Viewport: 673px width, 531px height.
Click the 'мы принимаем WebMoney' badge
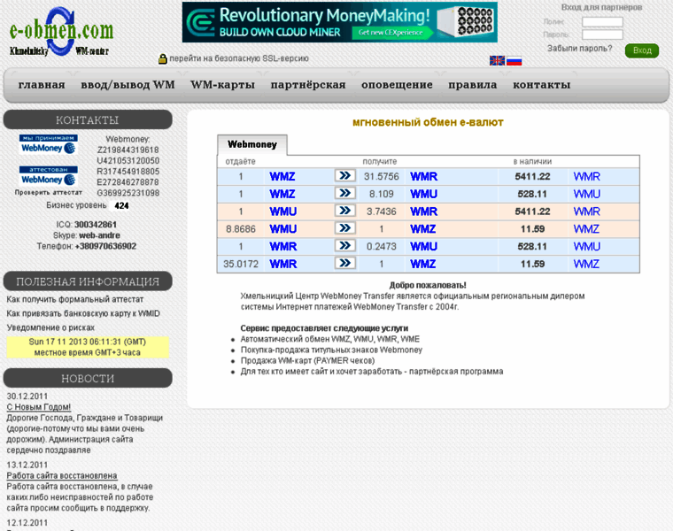[49, 144]
